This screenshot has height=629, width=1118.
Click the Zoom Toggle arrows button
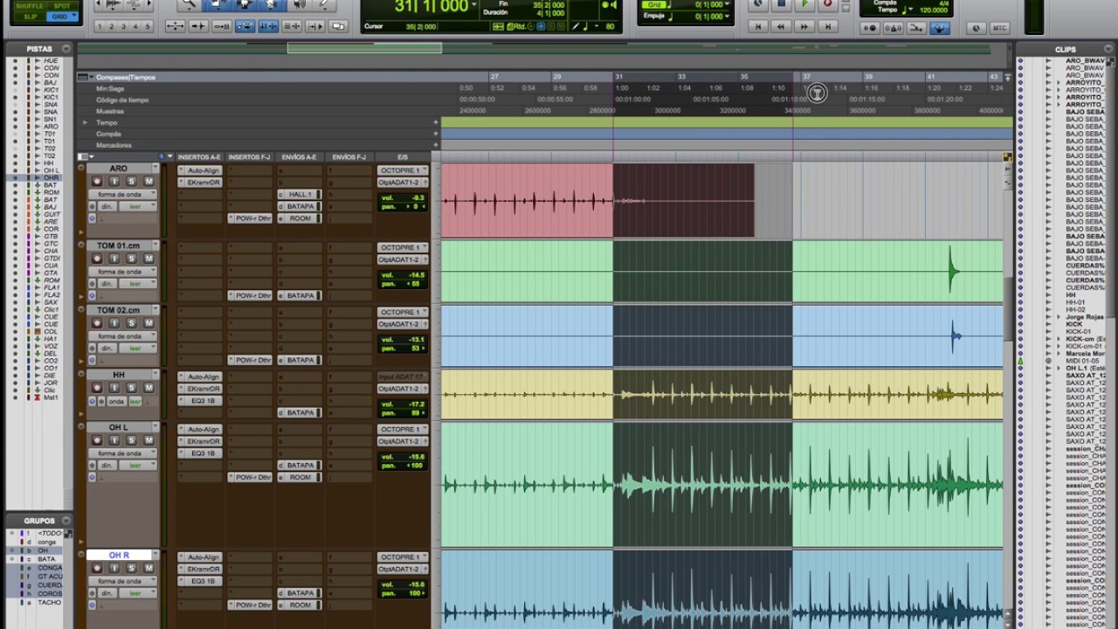pyautogui.click(x=176, y=27)
